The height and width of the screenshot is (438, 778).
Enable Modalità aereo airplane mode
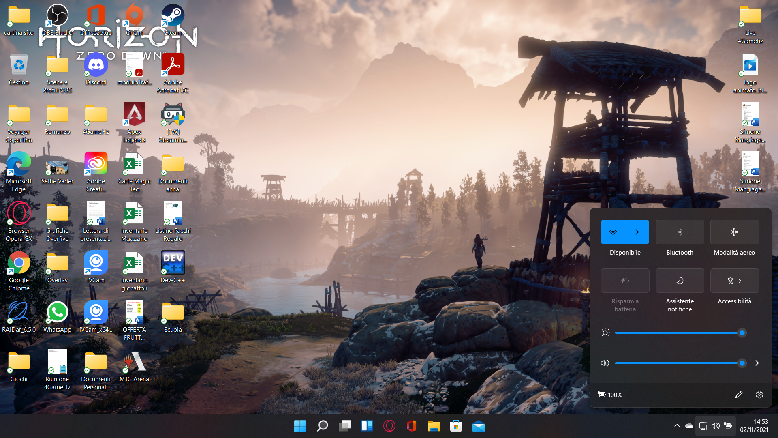point(734,232)
